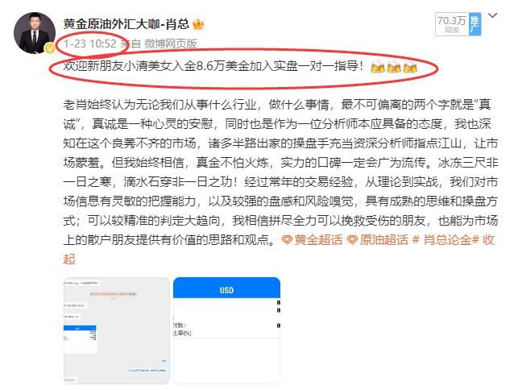Open the 微博网页版 source link
Image resolution: width=514 pixels, height=390 pixels.
pyautogui.click(x=170, y=44)
